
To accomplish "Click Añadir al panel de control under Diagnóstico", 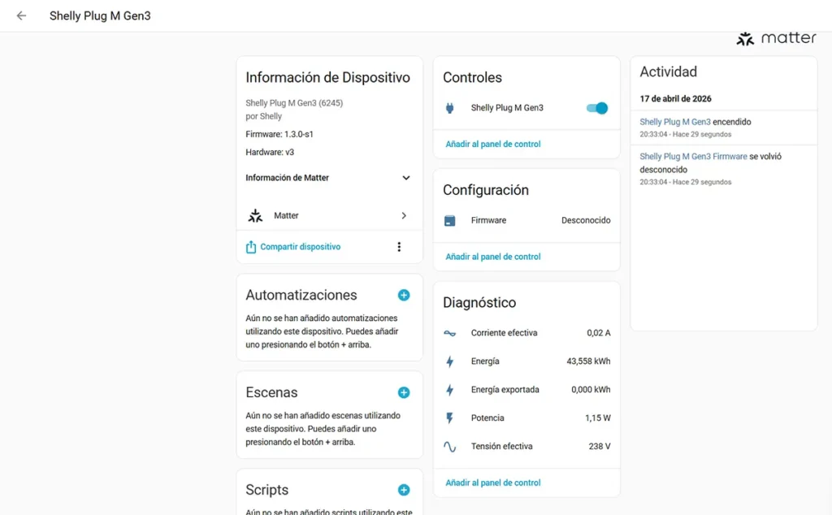I will pyautogui.click(x=493, y=483).
